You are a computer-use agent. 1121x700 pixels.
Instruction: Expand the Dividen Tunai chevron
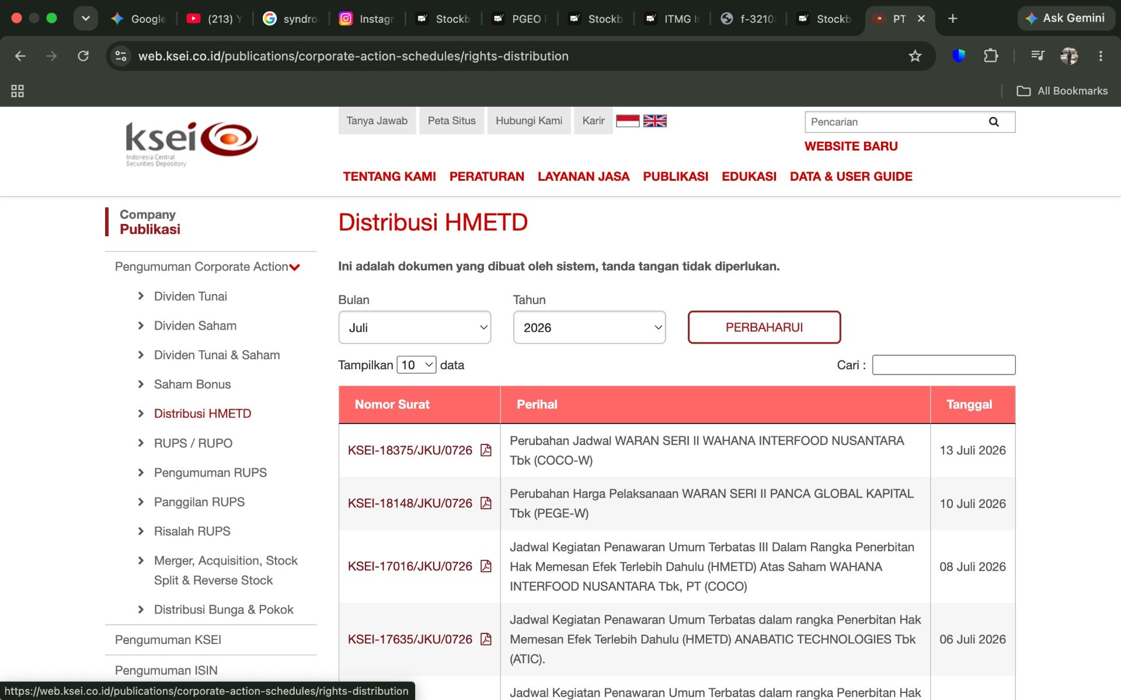coord(141,296)
